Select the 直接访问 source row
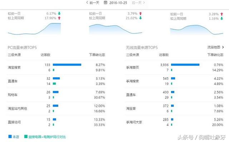The image size is (229, 142). pyautogui.click(x=57, y=122)
